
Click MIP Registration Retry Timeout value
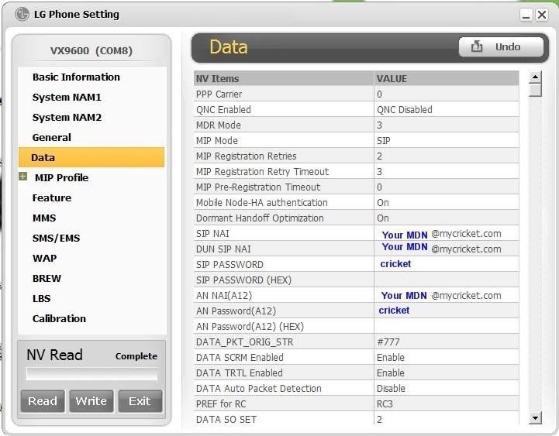[x=447, y=171]
